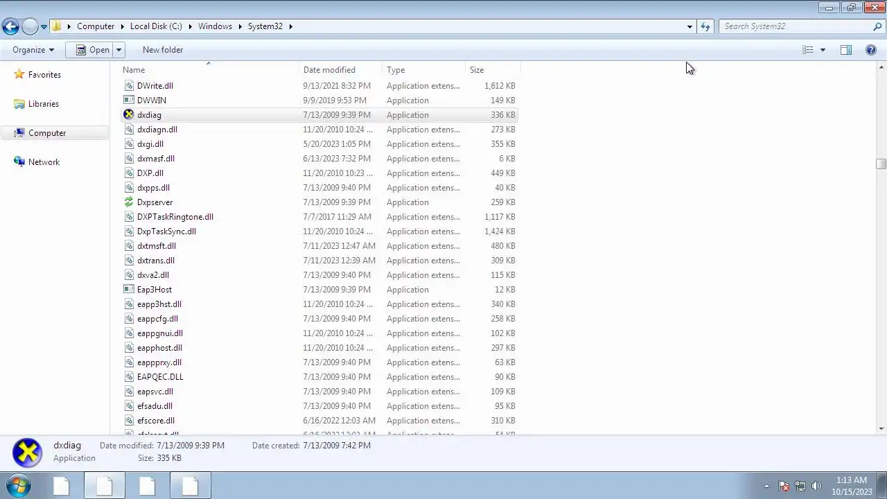The width and height of the screenshot is (887, 499).
Task: Select the dxdiag application icon
Action: (128, 115)
